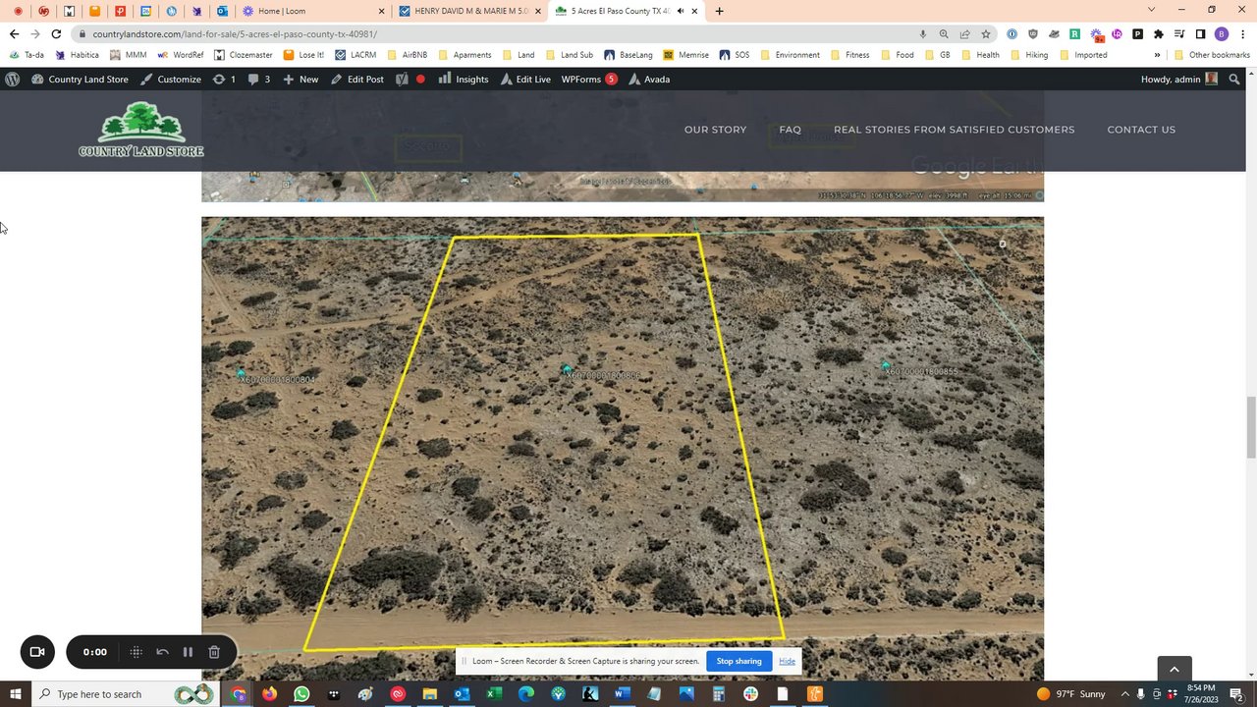Open the Fitness bookmarks folder
The height and width of the screenshot is (707, 1257).
point(849,55)
